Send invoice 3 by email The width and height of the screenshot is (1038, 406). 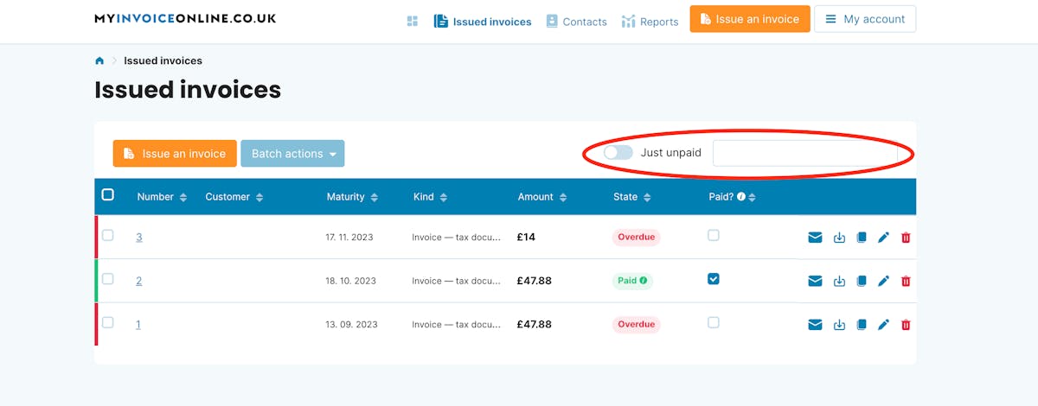(x=815, y=238)
